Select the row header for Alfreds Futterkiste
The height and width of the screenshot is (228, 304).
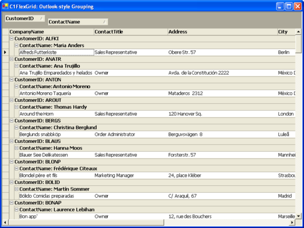6,52
